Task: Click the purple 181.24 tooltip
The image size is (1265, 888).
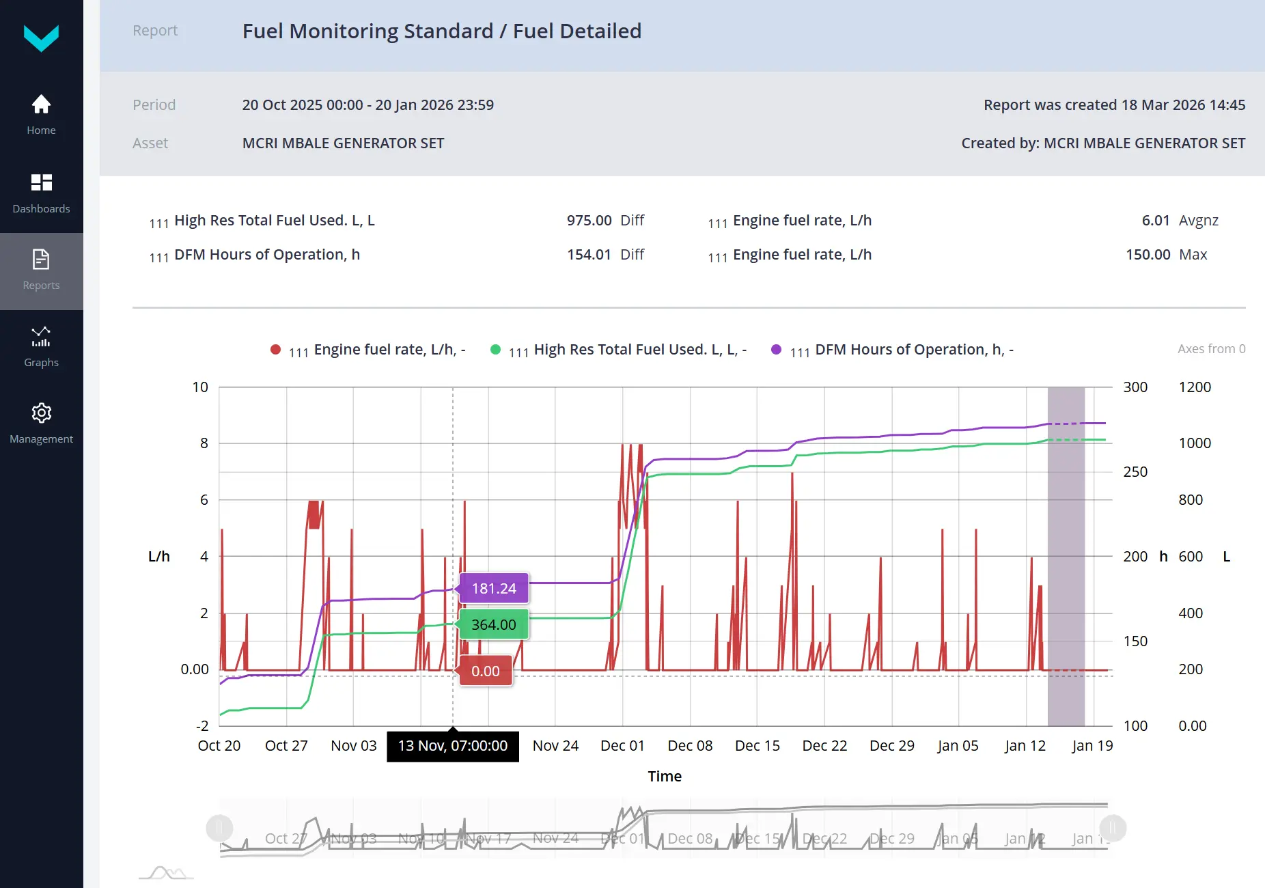Action: (492, 588)
